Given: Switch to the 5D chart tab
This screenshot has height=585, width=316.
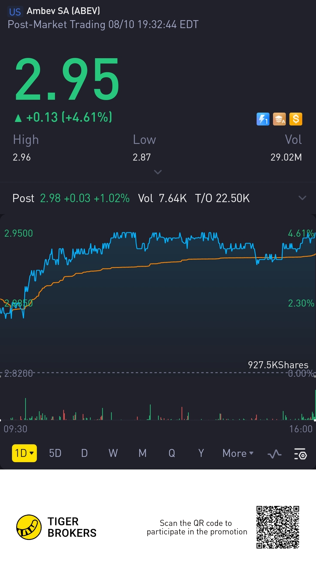Looking at the screenshot, I should [x=55, y=453].
